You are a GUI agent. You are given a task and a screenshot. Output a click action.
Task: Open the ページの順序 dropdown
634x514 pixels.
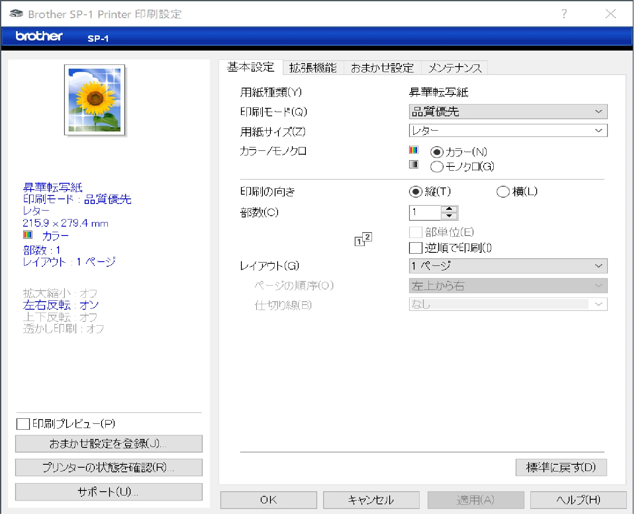[508, 286]
